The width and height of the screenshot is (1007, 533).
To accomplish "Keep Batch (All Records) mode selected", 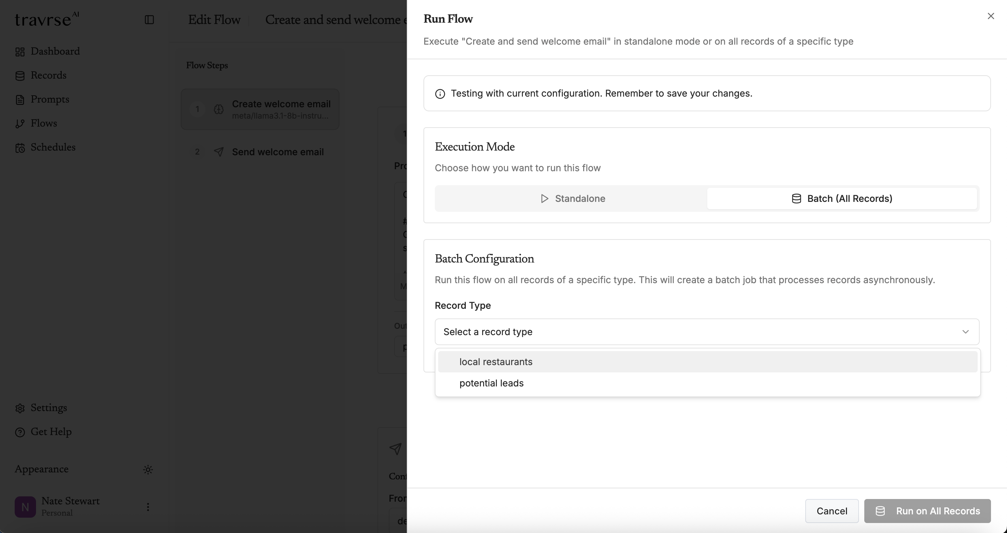I will pos(841,198).
